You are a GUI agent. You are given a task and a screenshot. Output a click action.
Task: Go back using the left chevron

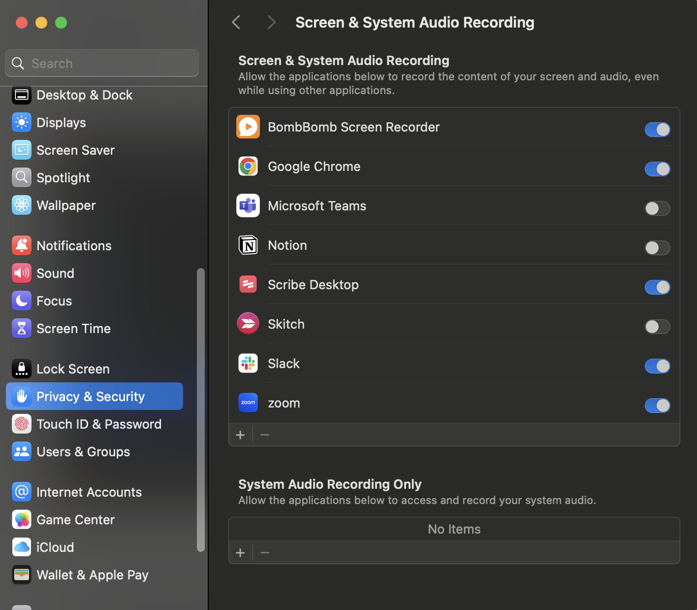[236, 22]
